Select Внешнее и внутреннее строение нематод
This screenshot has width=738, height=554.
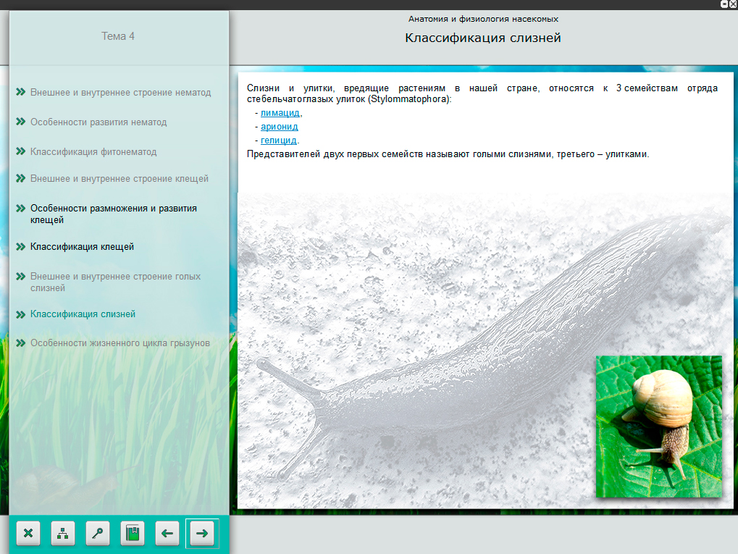pyautogui.click(x=120, y=93)
